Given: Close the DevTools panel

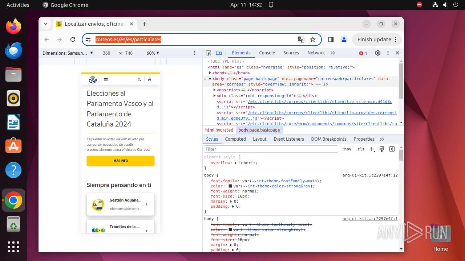Looking at the screenshot, I should [x=397, y=53].
